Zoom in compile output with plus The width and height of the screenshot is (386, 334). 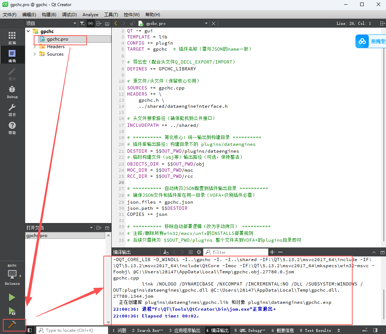272,252
